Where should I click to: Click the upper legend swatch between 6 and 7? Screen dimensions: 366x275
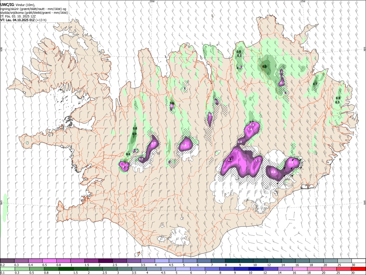click(204, 261)
